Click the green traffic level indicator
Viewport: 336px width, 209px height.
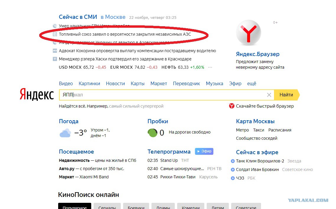click(x=152, y=133)
